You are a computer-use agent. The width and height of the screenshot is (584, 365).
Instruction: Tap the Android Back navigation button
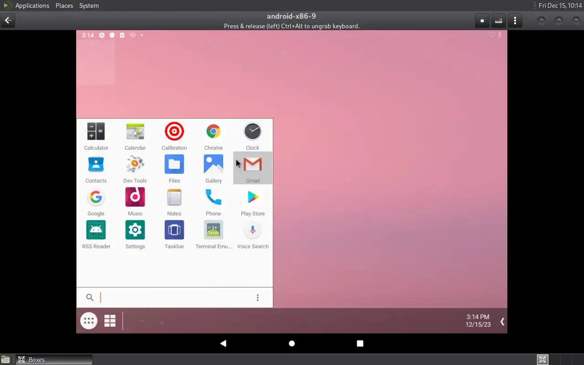click(x=223, y=343)
